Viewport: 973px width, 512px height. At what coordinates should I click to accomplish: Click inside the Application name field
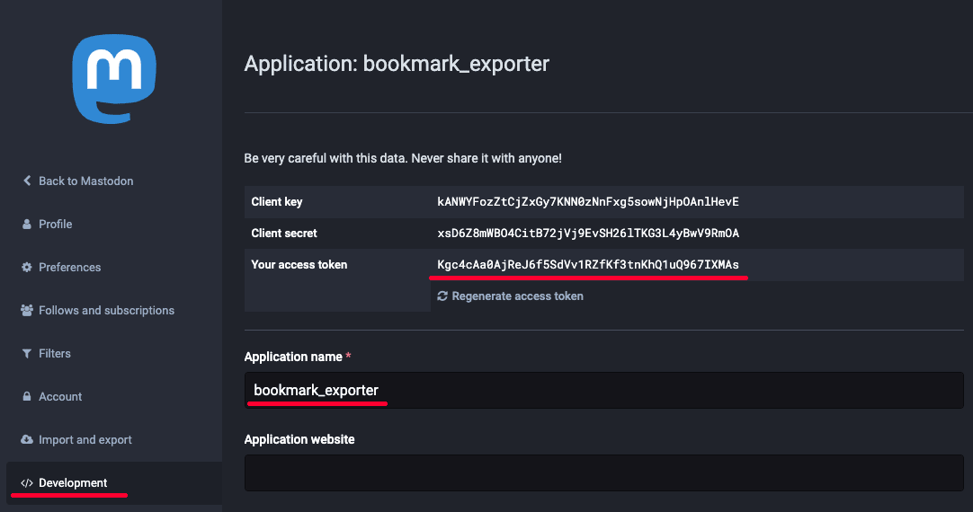[603, 390]
